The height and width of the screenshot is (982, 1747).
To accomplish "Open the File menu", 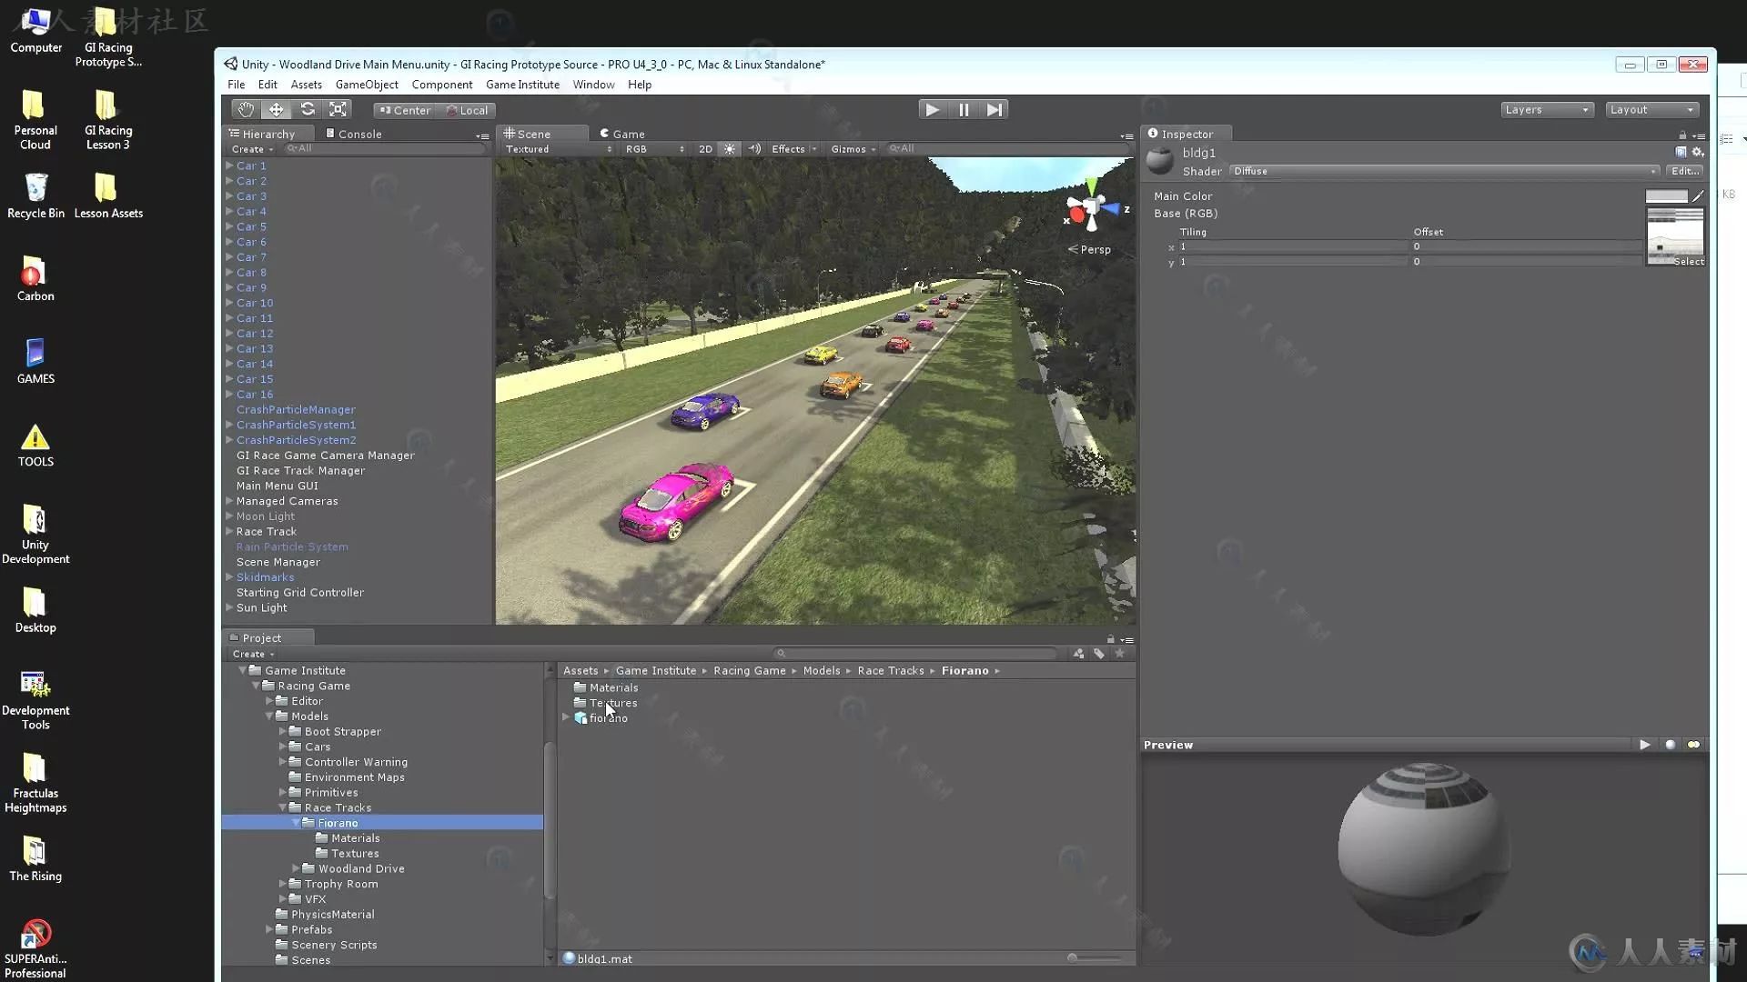I will (x=236, y=85).
